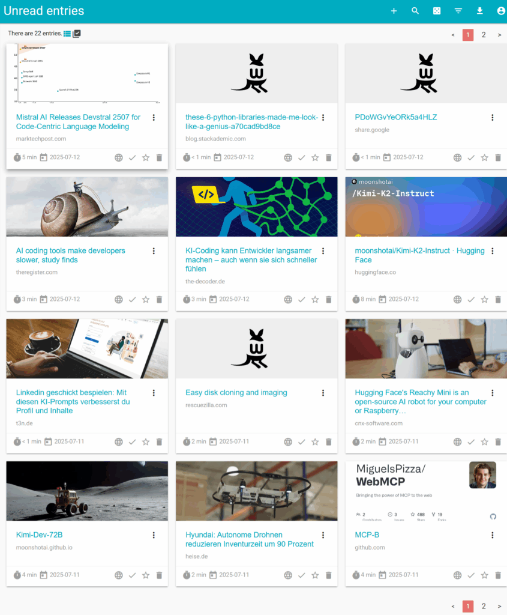Image resolution: width=507 pixels, height=615 pixels.
Task: Jump to a random entry via dice icon
Action: [436, 11]
